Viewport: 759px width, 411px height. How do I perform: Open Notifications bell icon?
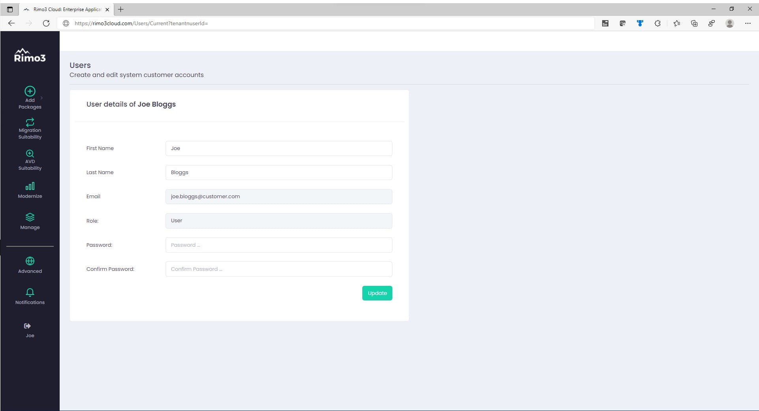(x=30, y=292)
